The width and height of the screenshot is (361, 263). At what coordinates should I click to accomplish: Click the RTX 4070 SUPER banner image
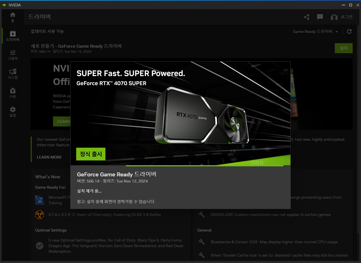[x=180, y=113]
